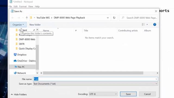This screenshot has height=98, width=174.
Task: Open the Notepad Help menu
Action: pos(37,7)
